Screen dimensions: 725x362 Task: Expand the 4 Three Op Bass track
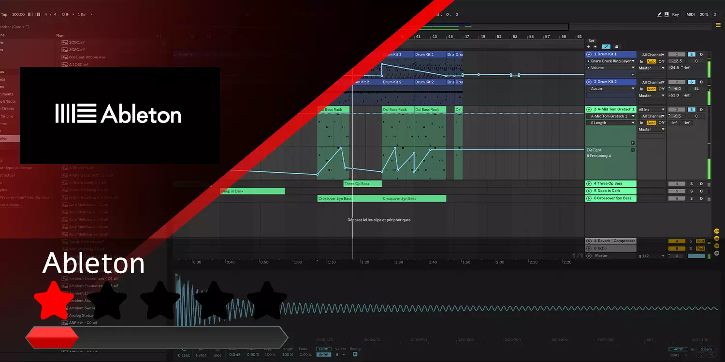tap(589, 184)
